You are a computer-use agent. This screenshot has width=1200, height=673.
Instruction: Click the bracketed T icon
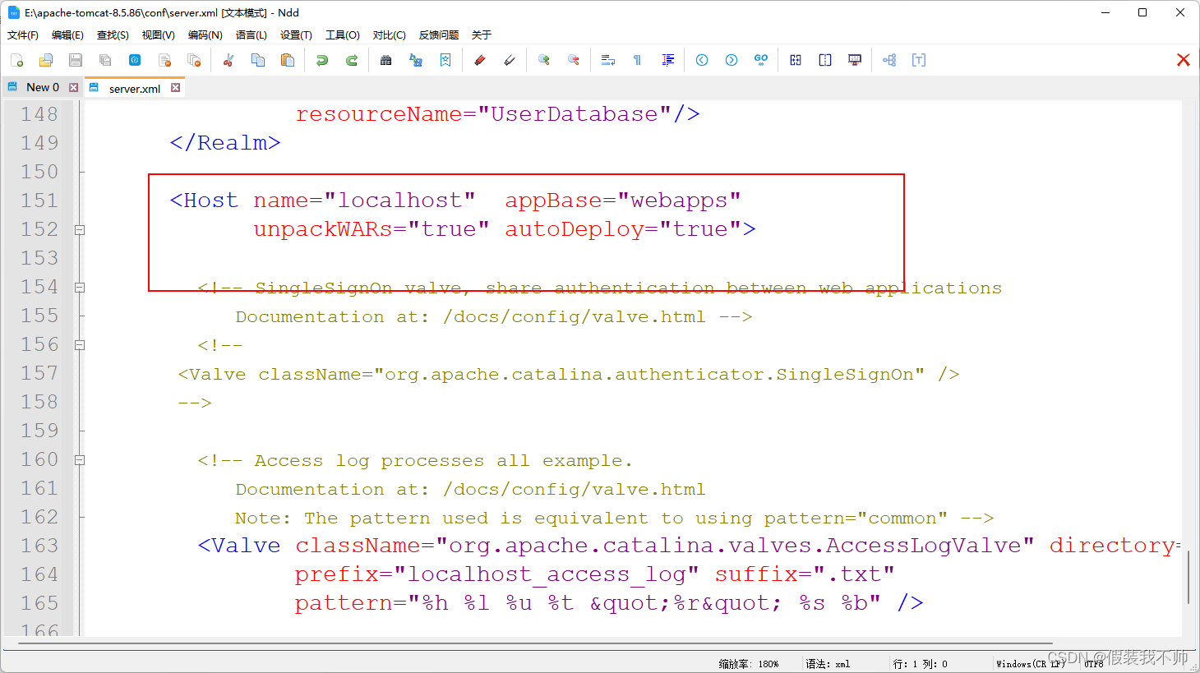[x=919, y=60]
